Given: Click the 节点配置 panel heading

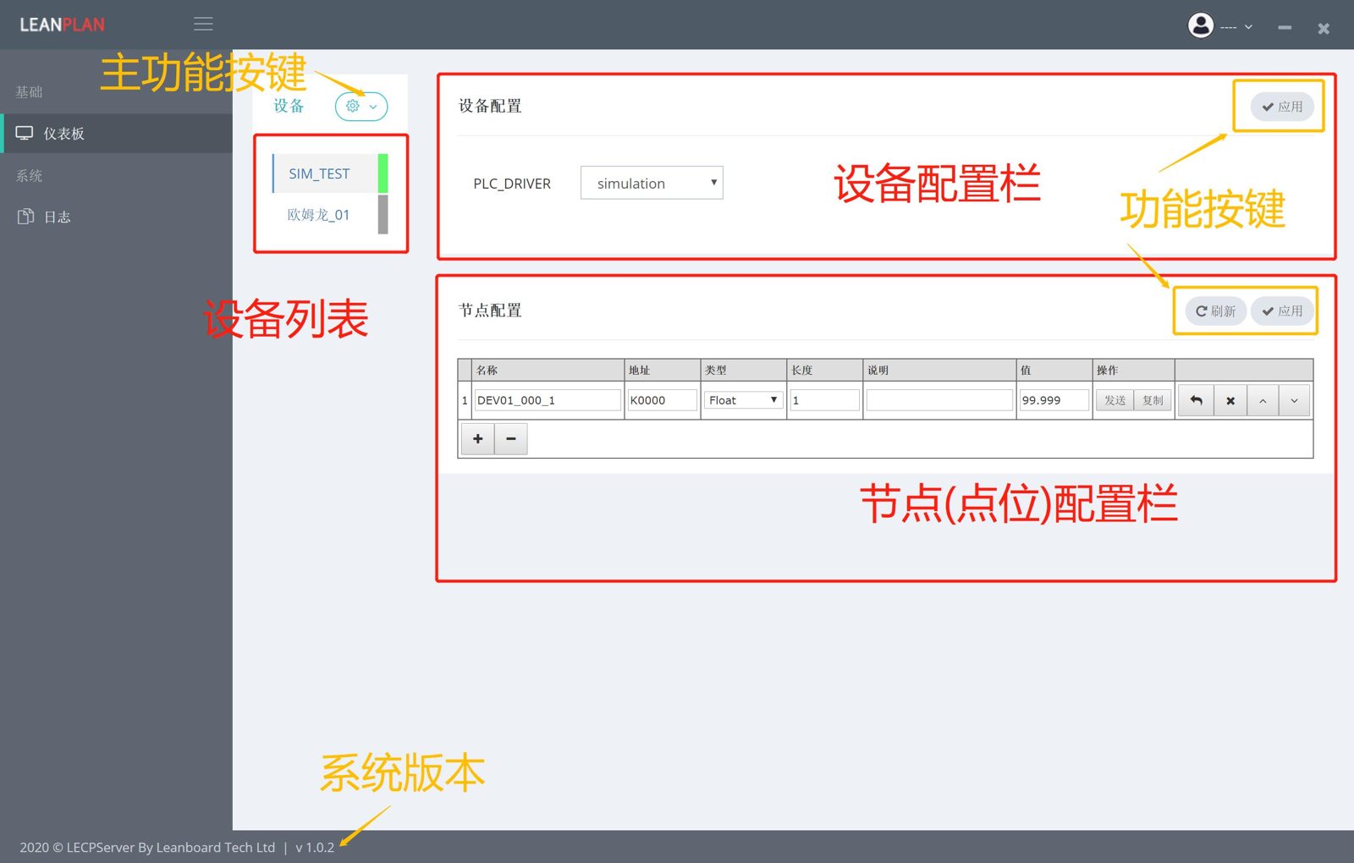Looking at the screenshot, I should (x=490, y=311).
